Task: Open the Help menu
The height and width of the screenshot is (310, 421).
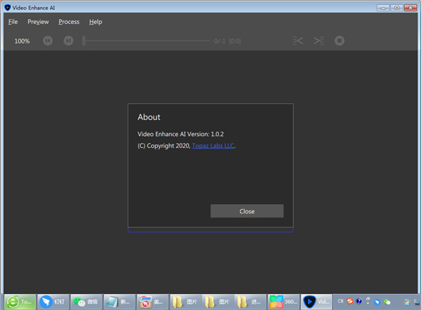Action: click(95, 22)
